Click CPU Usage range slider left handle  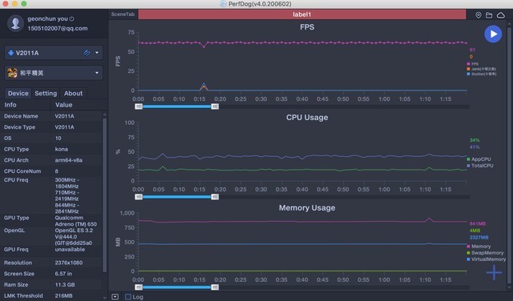pyautogui.click(x=139, y=197)
